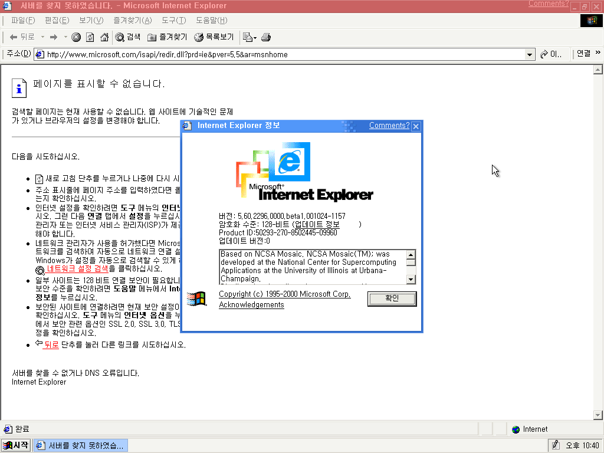
Task: Click the page scrollbar up arrow
Action: [x=598, y=70]
